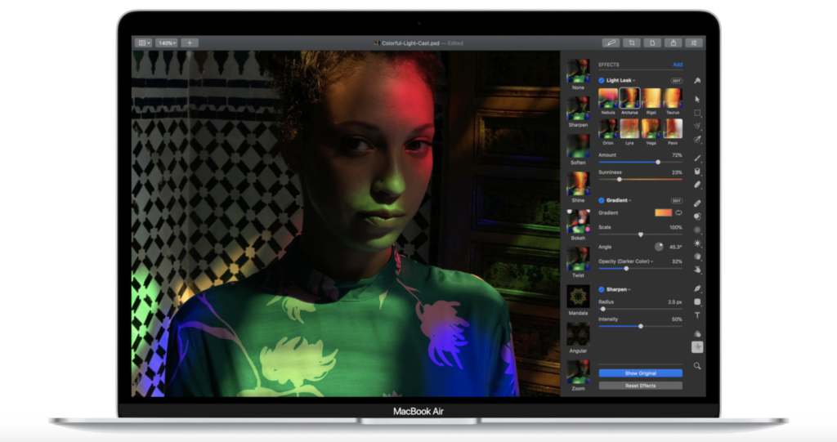The height and width of the screenshot is (442, 837).
Task: Open the Light Leak effect name dropdown
Action: click(x=620, y=80)
